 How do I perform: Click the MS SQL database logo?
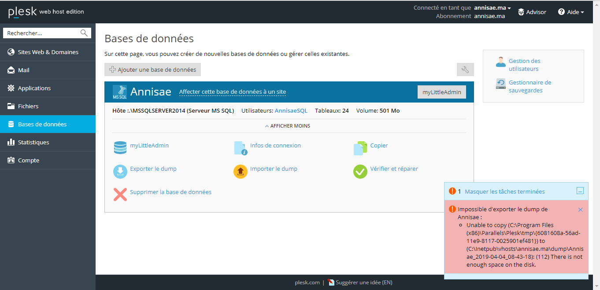(120, 92)
